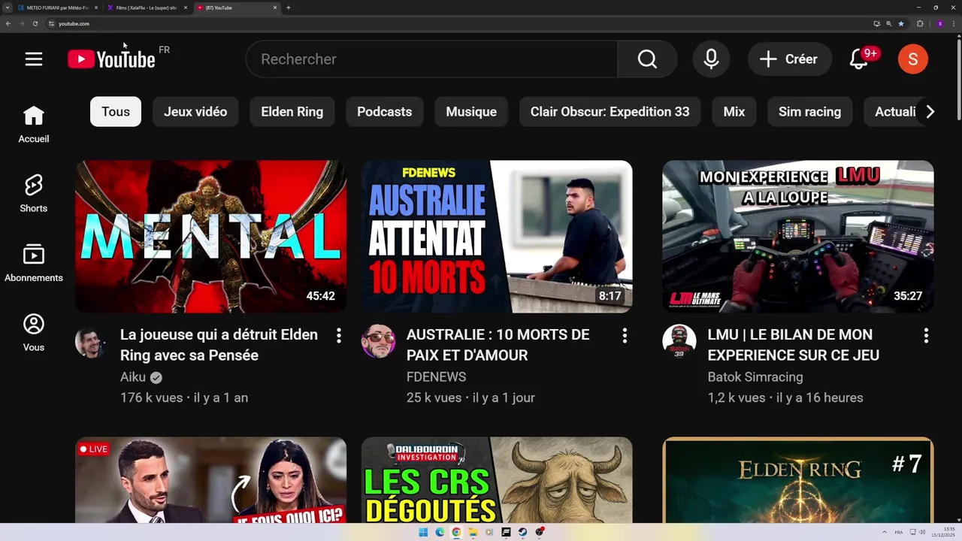Open the Elden Ring #7 thumbnail
This screenshot has height=541, width=962.
click(x=798, y=480)
